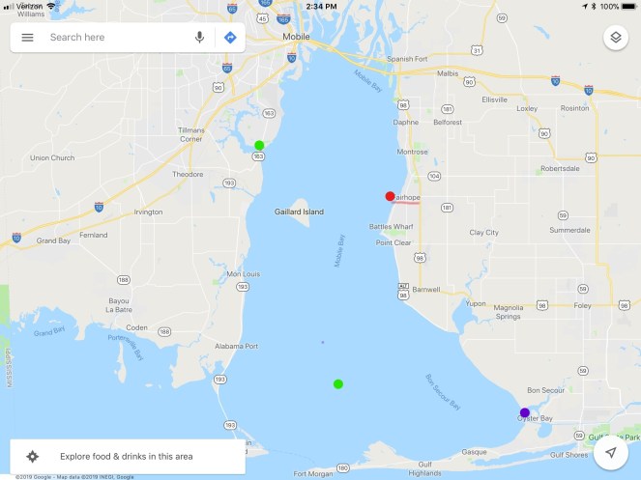The width and height of the screenshot is (641, 480).
Task: Tap the Foley town label
Action: [x=582, y=305]
